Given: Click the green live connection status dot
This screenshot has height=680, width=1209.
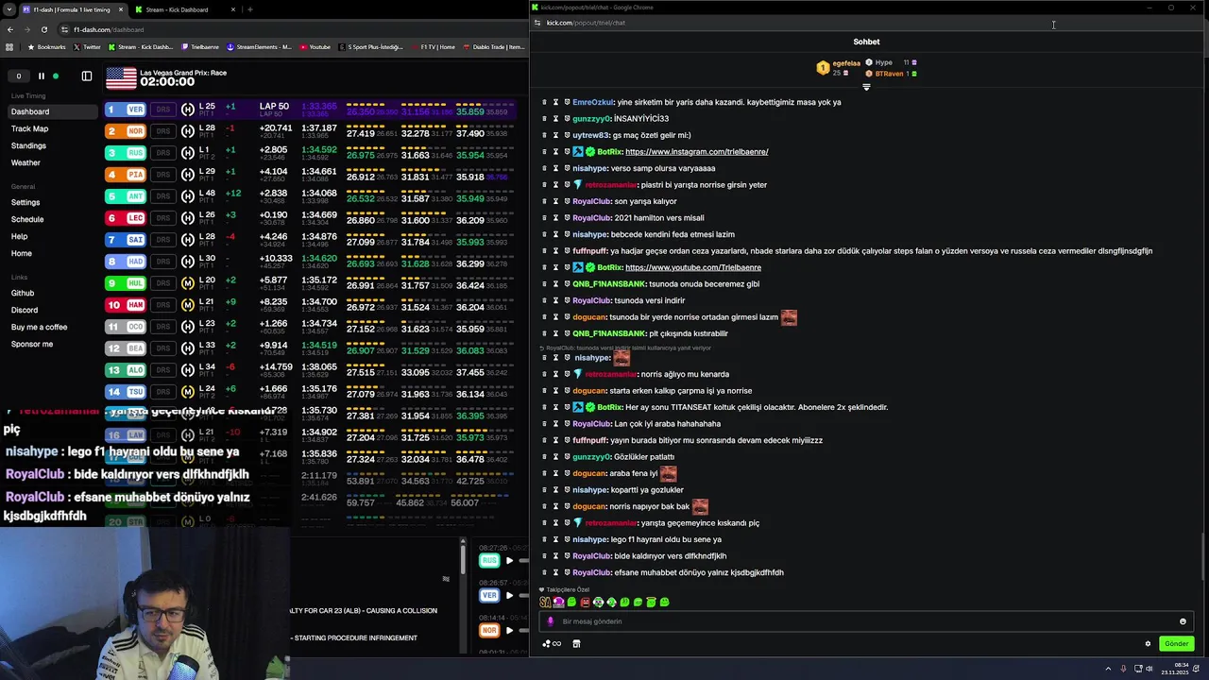Looking at the screenshot, I should (56, 76).
